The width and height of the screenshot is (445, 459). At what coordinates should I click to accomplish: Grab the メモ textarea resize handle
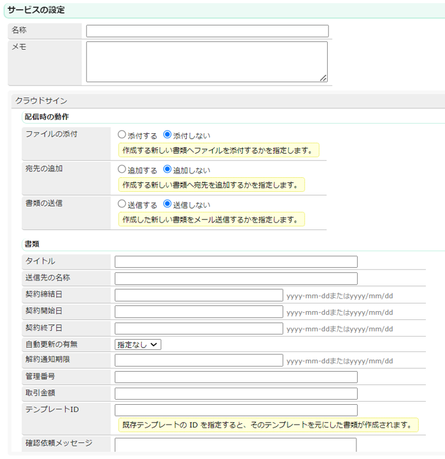click(323, 78)
